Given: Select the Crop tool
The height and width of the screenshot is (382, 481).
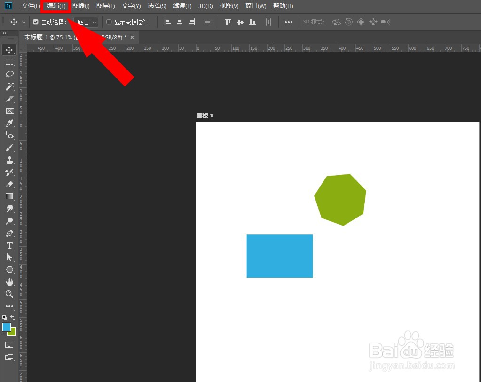Looking at the screenshot, I should click(9, 99).
